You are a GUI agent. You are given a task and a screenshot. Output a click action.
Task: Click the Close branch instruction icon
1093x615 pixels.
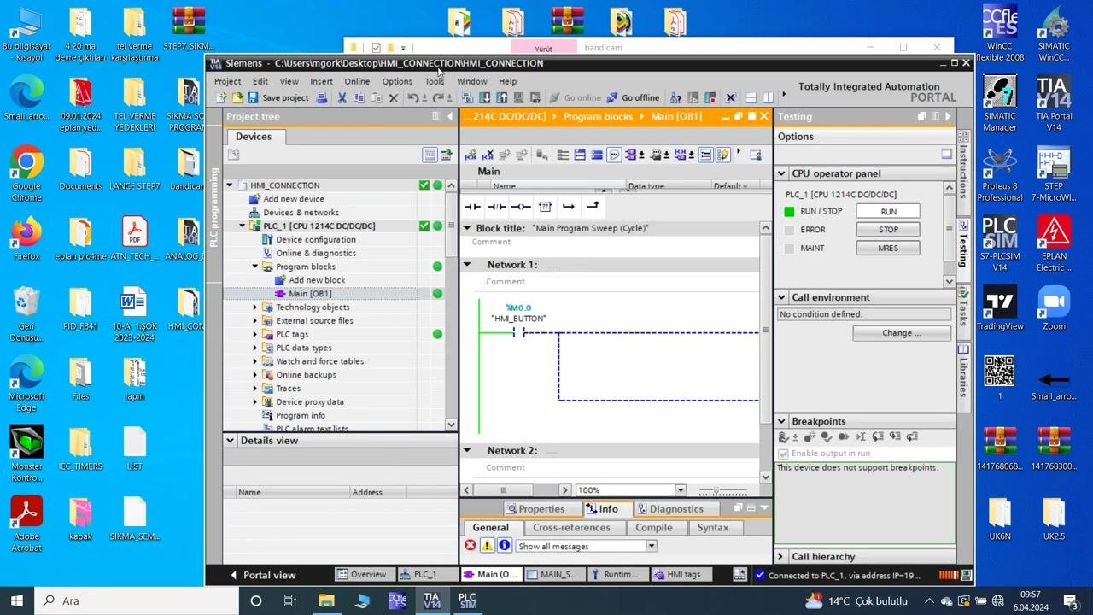pos(593,207)
